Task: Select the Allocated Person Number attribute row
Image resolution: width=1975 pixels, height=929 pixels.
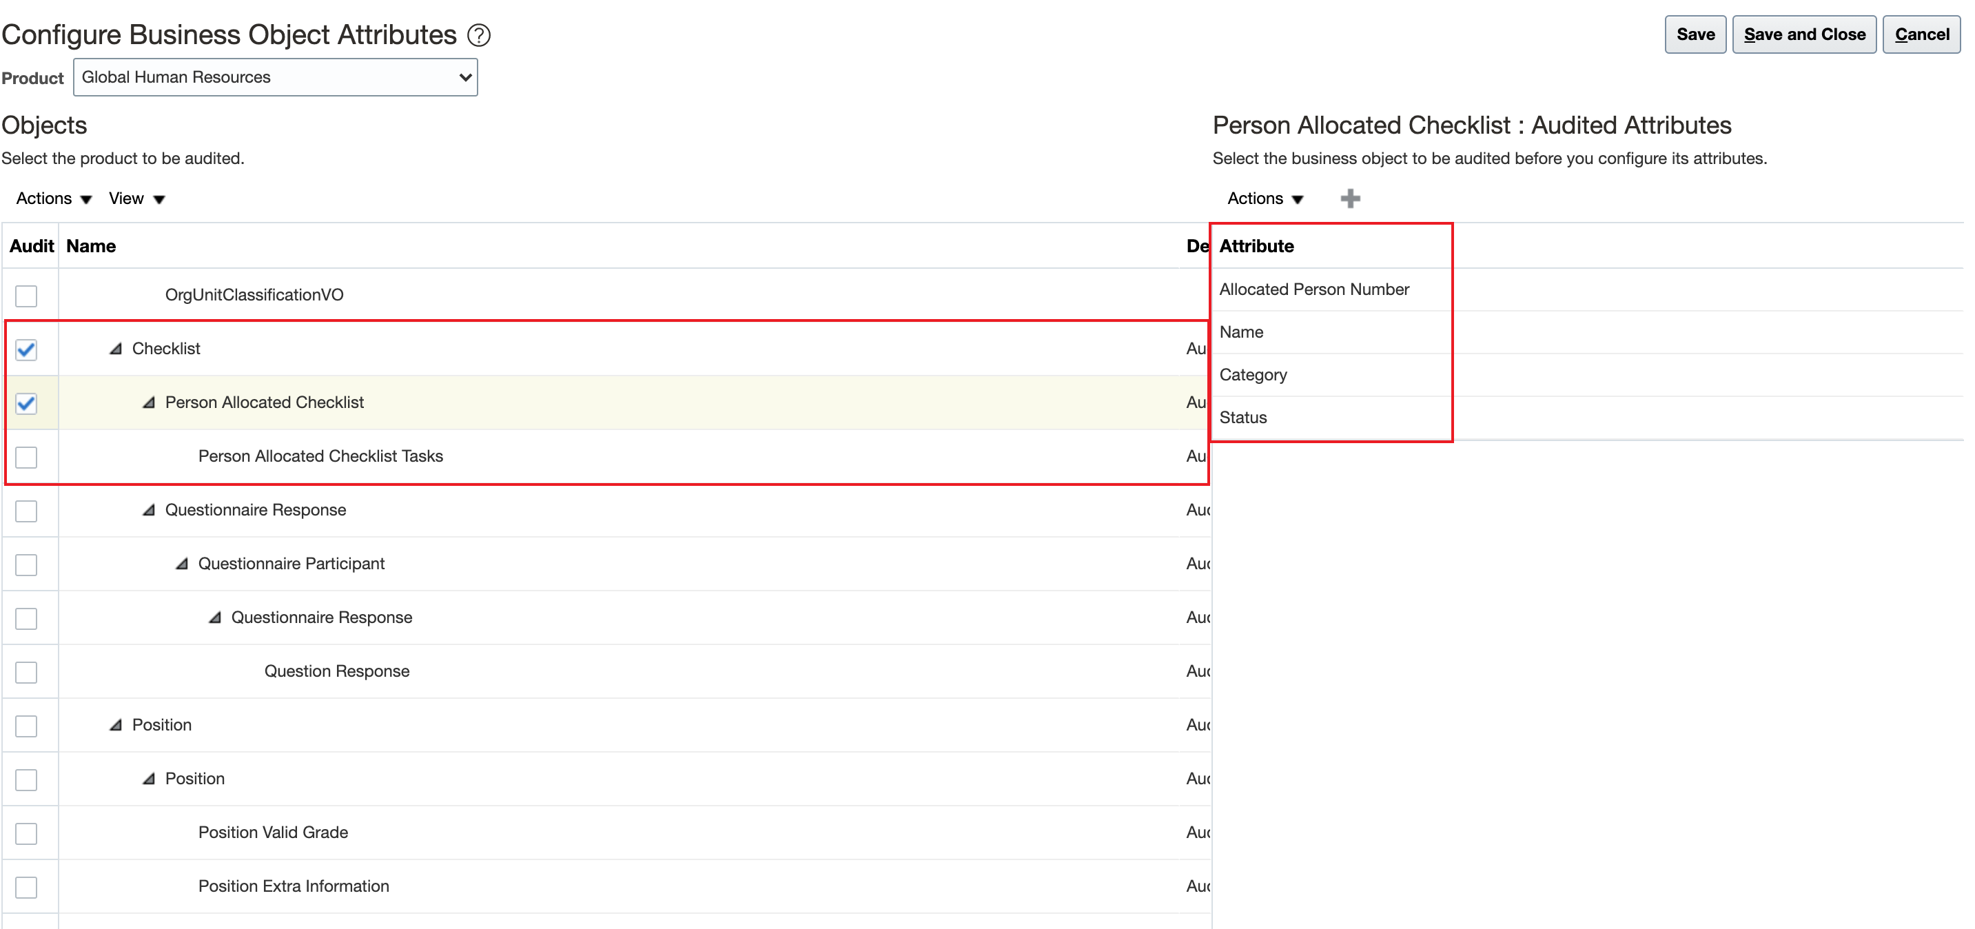Action: click(1313, 289)
